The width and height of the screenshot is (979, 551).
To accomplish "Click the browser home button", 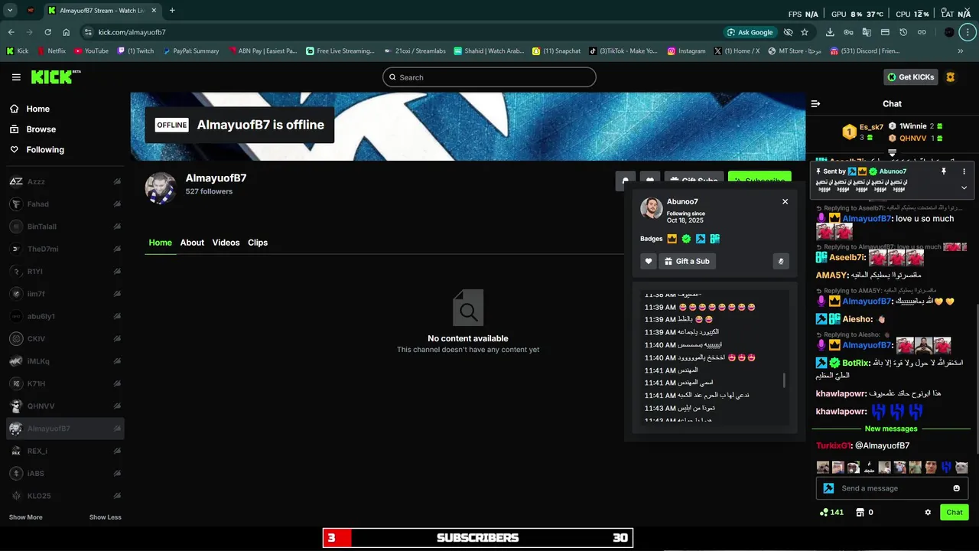I will pyautogui.click(x=66, y=32).
